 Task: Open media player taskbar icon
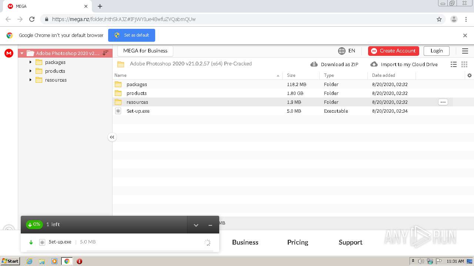(x=54, y=261)
